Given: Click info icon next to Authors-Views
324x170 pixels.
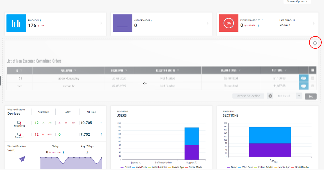Looking at the screenshot, I should click(152, 20).
